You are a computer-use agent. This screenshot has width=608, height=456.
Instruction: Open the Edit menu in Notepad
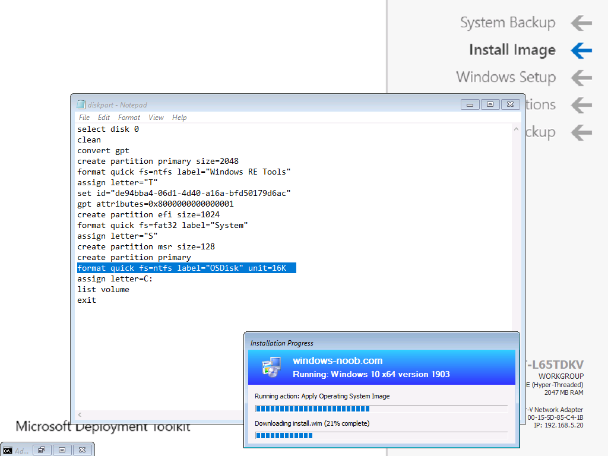pos(104,118)
